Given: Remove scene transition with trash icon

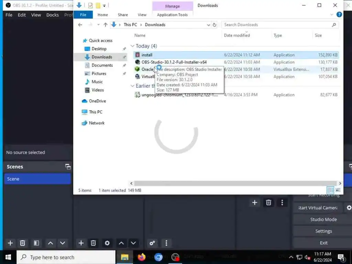Looking at the screenshot, I should click(x=268, y=203).
